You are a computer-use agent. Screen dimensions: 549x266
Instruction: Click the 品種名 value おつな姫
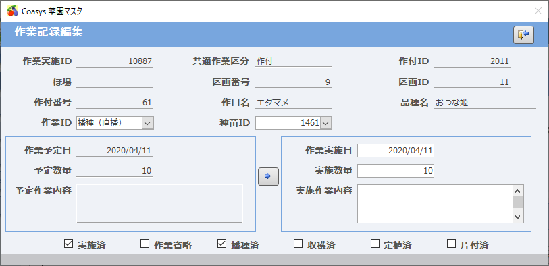485,103
